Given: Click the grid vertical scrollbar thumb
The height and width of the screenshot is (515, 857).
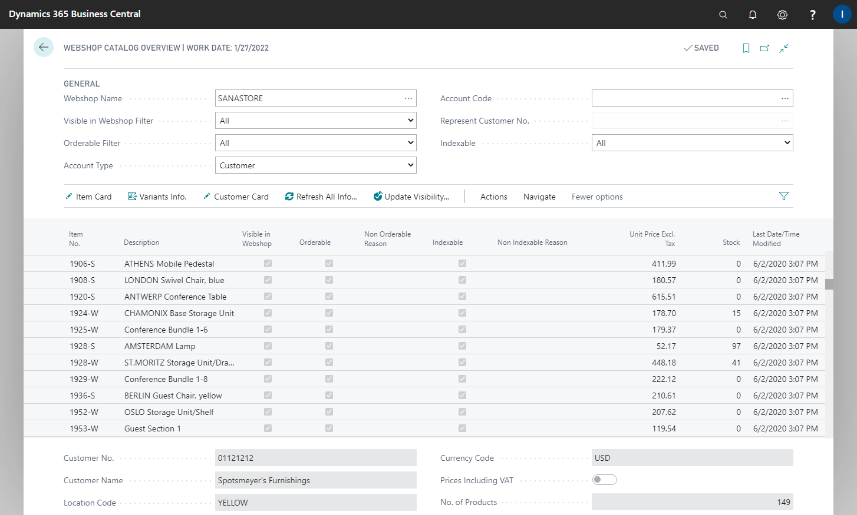Looking at the screenshot, I should point(829,284).
